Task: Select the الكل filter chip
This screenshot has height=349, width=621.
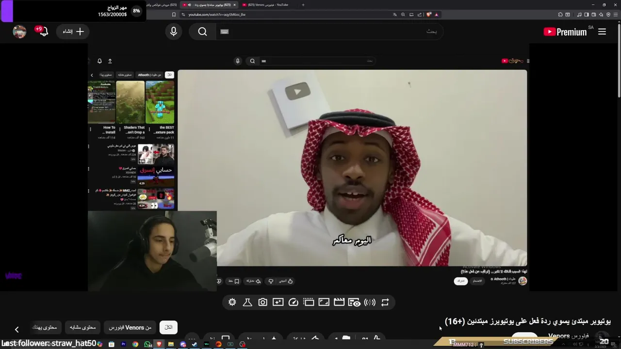Action: click(168, 328)
